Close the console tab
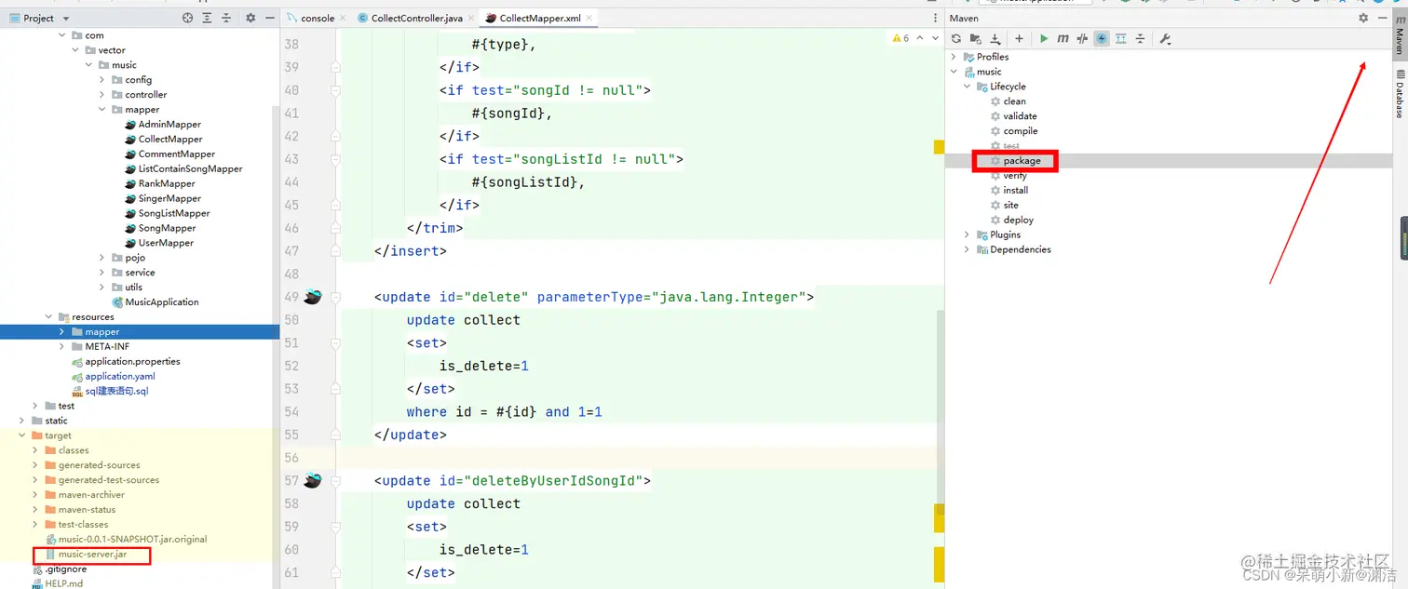1408x589 pixels. (344, 18)
